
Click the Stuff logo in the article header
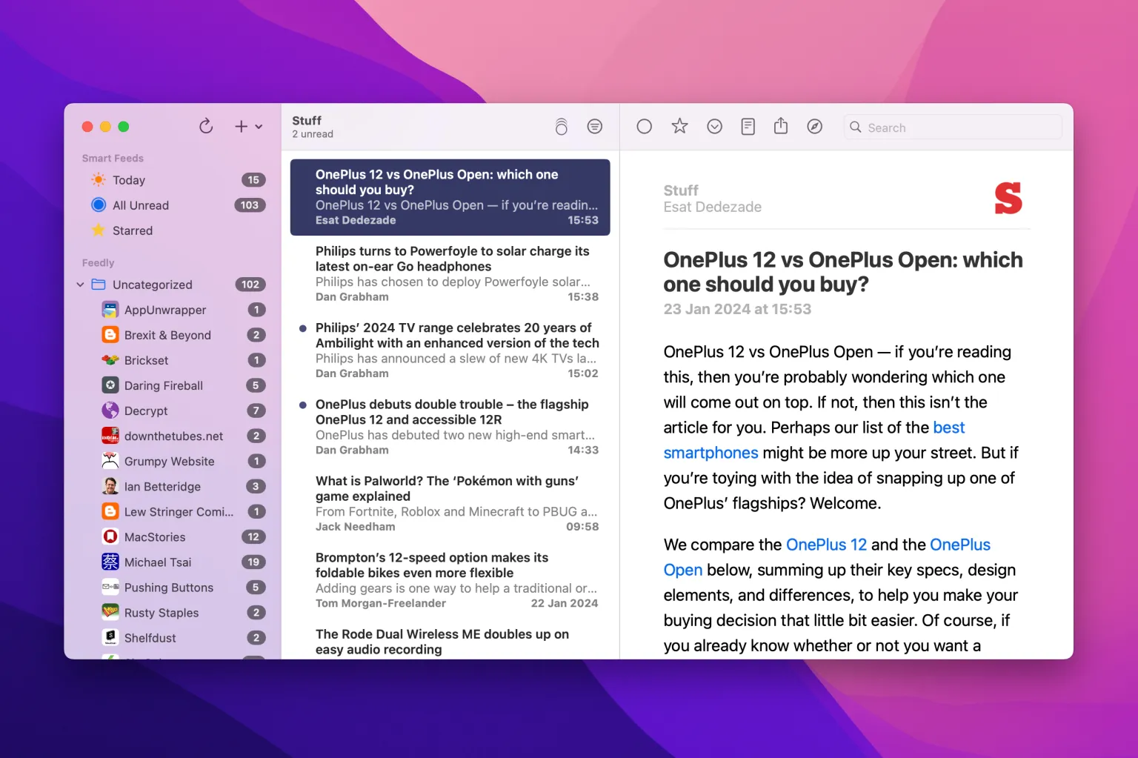1008,198
